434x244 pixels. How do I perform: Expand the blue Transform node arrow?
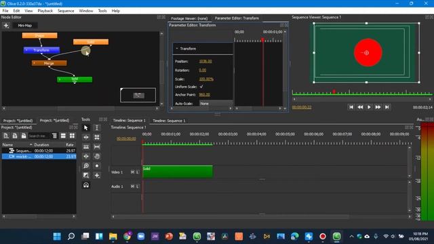(x=26, y=50)
